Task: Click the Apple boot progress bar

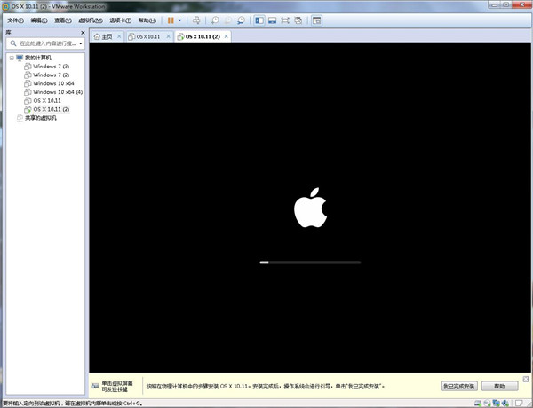Action: click(310, 263)
